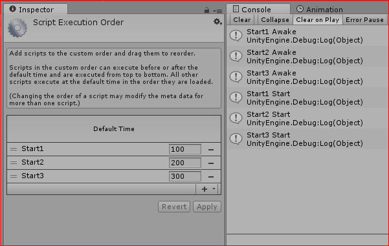Image resolution: width=389 pixels, height=246 pixels.
Task: Click the Script Execution Order title
Action: click(78, 22)
